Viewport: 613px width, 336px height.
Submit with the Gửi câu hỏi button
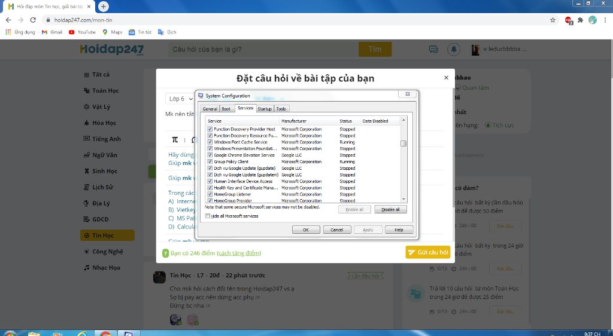[427, 252]
